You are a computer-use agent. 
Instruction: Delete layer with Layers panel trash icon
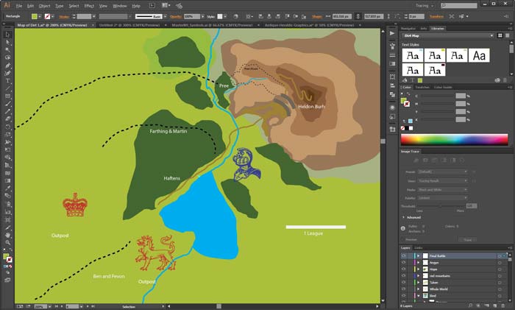505,306
